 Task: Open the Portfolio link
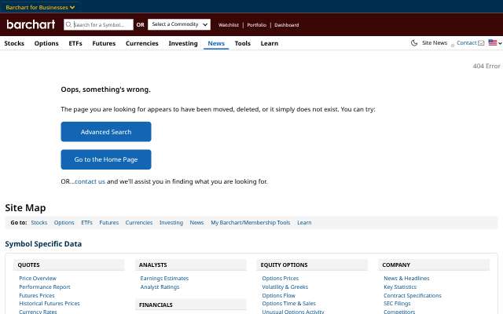pyautogui.click(x=257, y=24)
